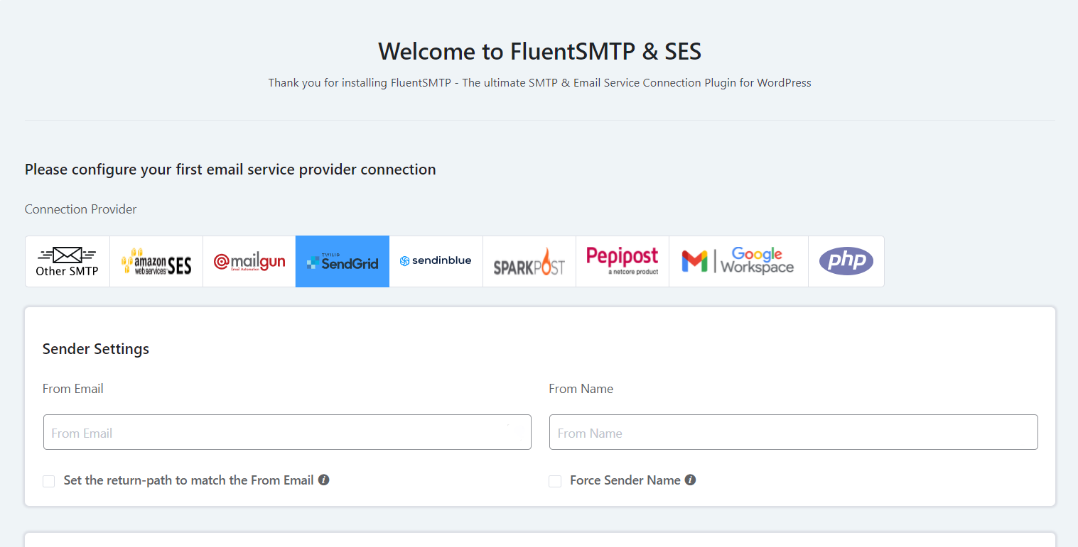Enable the Force Sender Name option

click(555, 481)
